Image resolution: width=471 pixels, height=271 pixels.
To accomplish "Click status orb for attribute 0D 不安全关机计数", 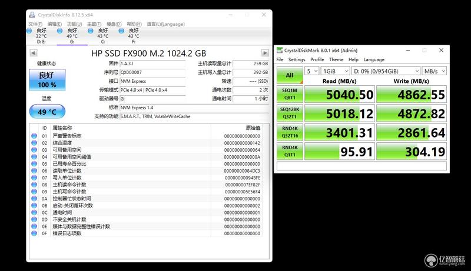I will click(34, 219).
